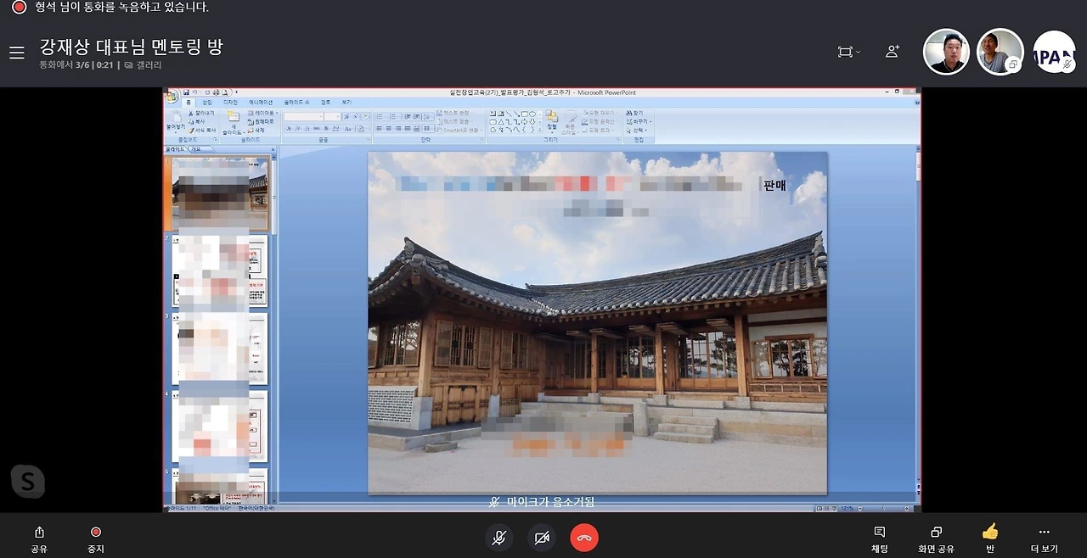1087x558 pixels.
Task: Click the left align paragraph button
Action: point(379,129)
